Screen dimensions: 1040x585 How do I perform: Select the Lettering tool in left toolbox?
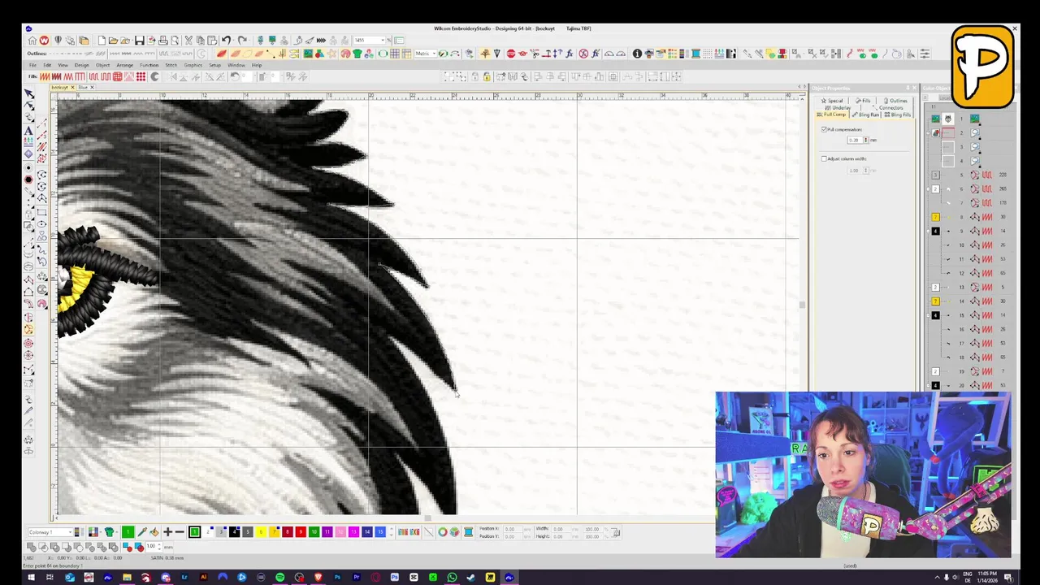(x=28, y=130)
